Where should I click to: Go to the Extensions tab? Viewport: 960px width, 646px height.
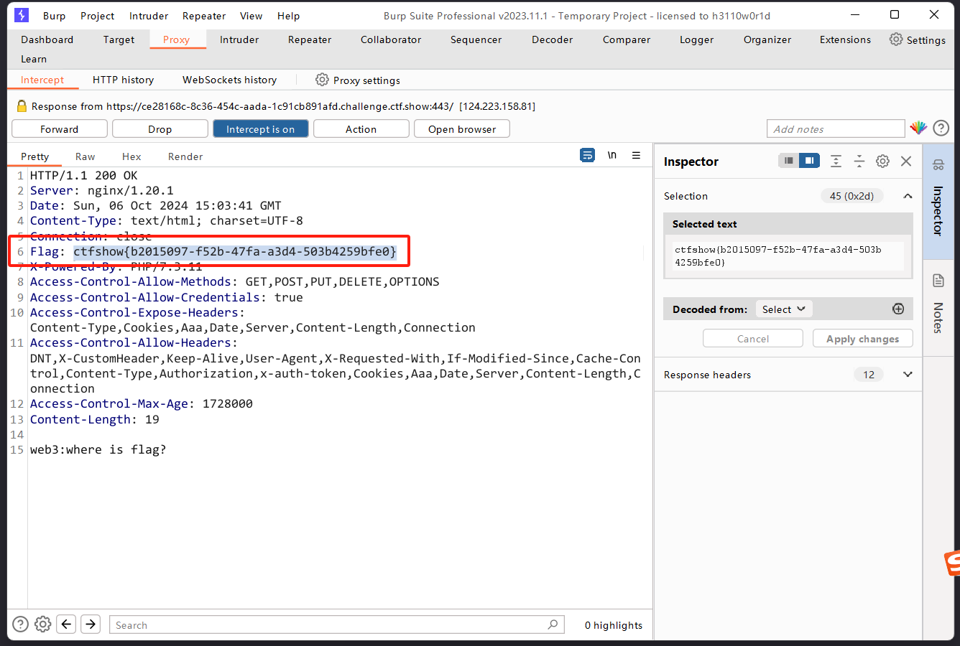(x=846, y=39)
